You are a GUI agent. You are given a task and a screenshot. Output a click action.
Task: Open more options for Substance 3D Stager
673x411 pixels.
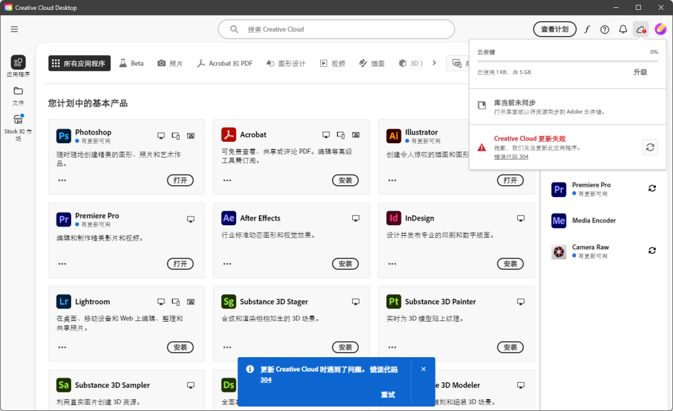tap(227, 347)
